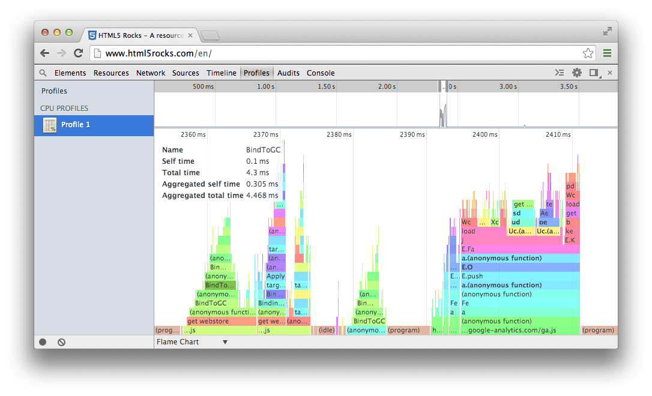Navigate back with the back arrow
Screen dimensions: 652x396
click(x=44, y=53)
